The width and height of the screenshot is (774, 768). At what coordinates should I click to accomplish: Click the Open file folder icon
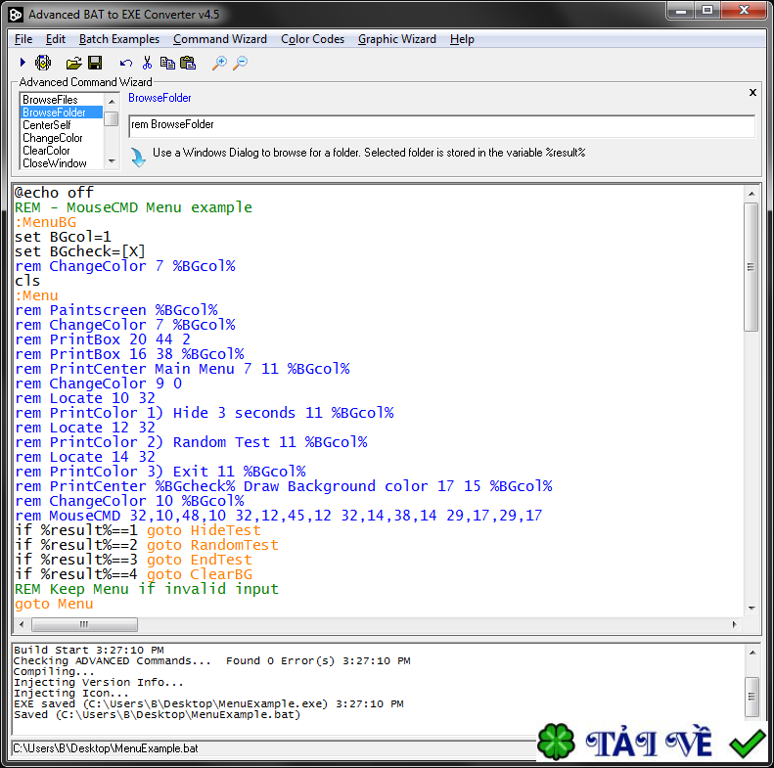click(x=73, y=63)
